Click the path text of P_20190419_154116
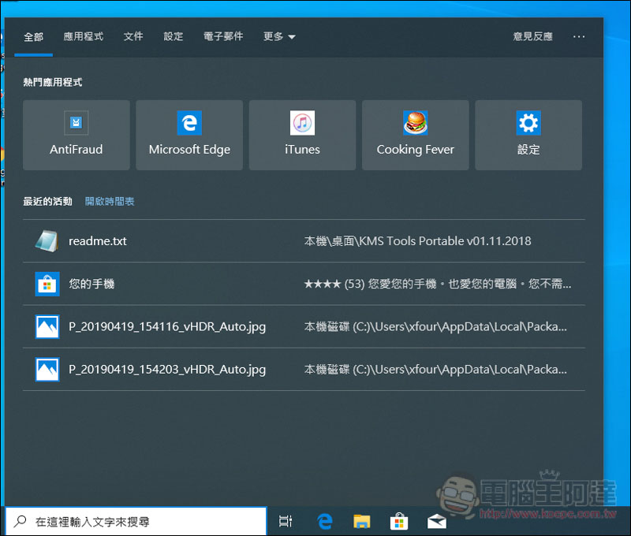The width and height of the screenshot is (631, 536). pos(435,326)
